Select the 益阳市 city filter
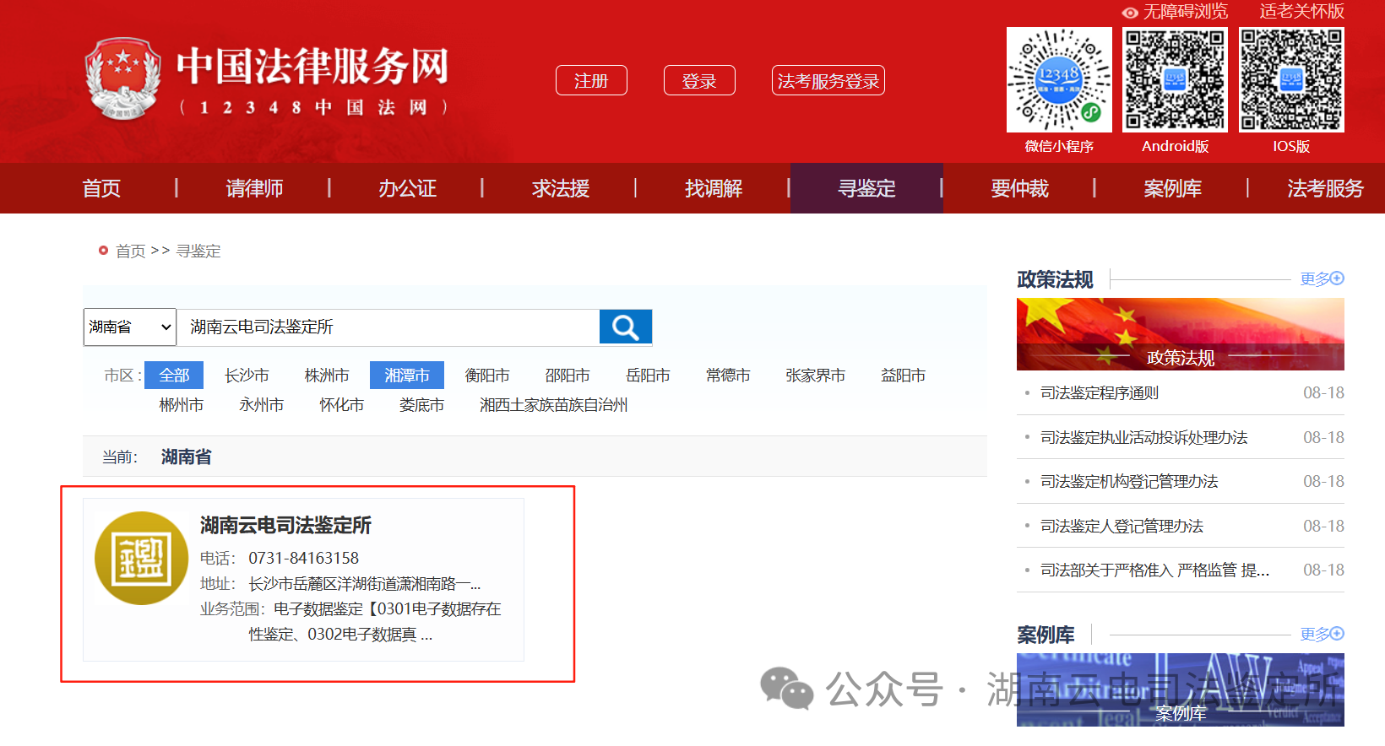 (x=904, y=375)
